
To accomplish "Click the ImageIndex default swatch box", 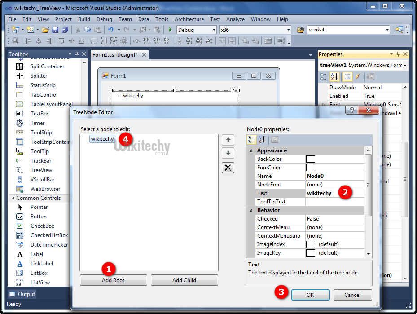I will click(x=310, y=244).
